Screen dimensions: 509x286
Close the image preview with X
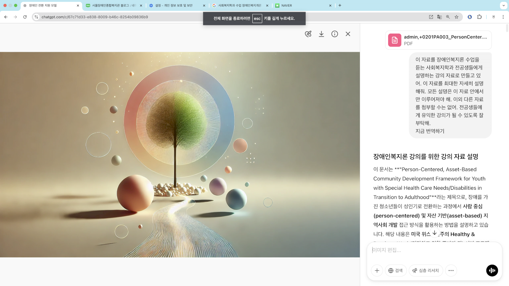pyautogui.click(x=348, y=34)
